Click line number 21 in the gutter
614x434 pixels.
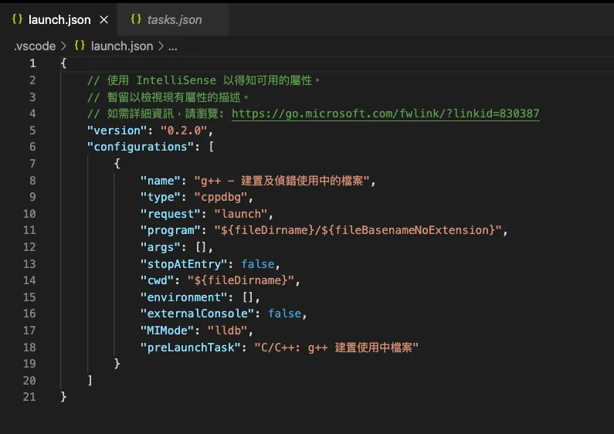click(x=29, y=397)
